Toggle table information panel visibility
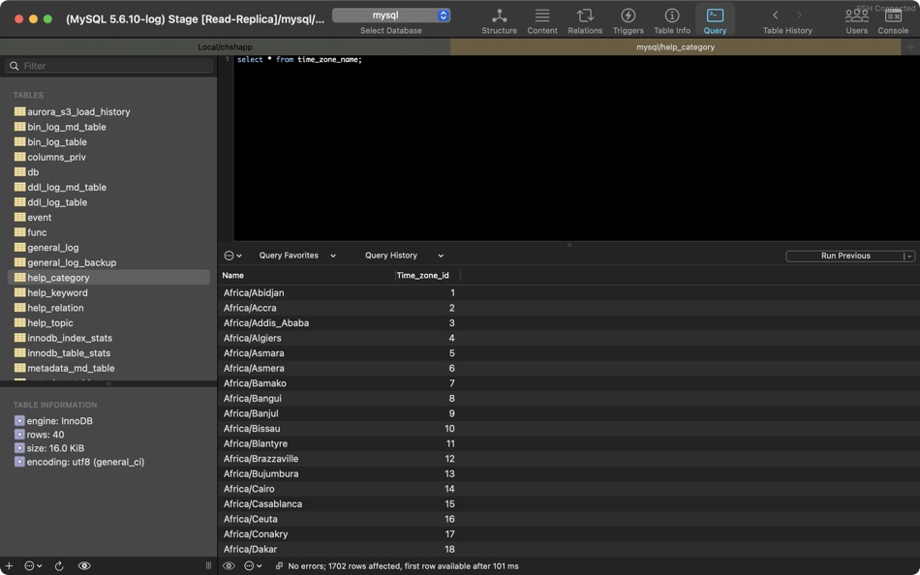The height and width of the screenshot is (575, 920). (84, 565)
